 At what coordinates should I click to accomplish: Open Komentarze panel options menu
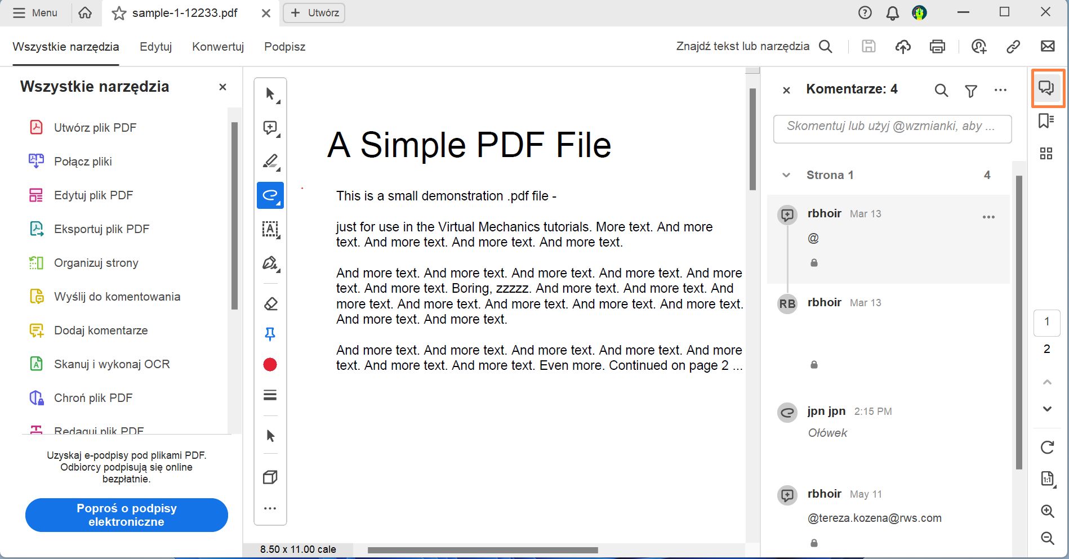point(1001,90)
